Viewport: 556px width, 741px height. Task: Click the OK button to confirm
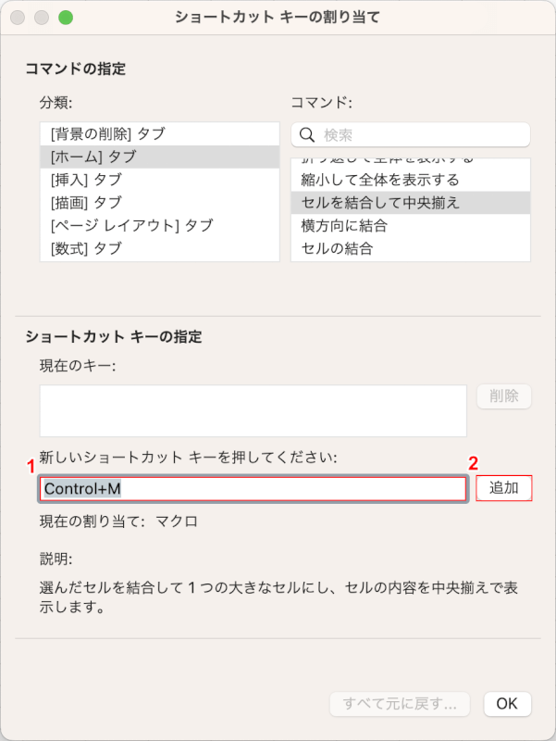click(x=506, y=704)
